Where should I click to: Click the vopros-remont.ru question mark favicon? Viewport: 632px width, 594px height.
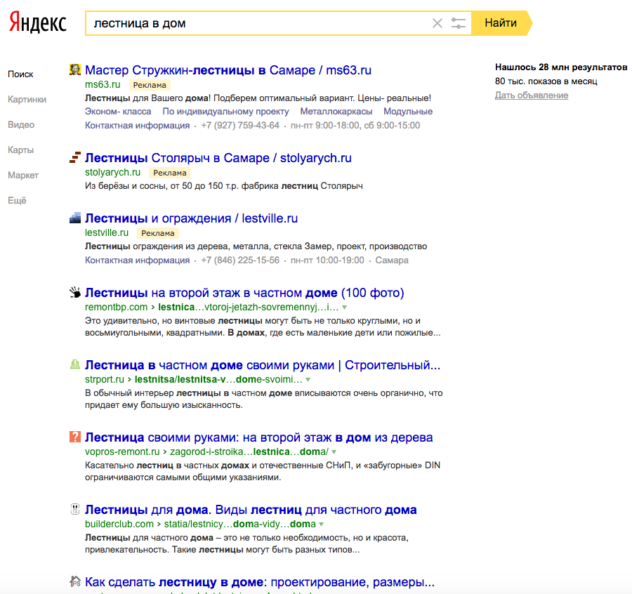point(75,437)
